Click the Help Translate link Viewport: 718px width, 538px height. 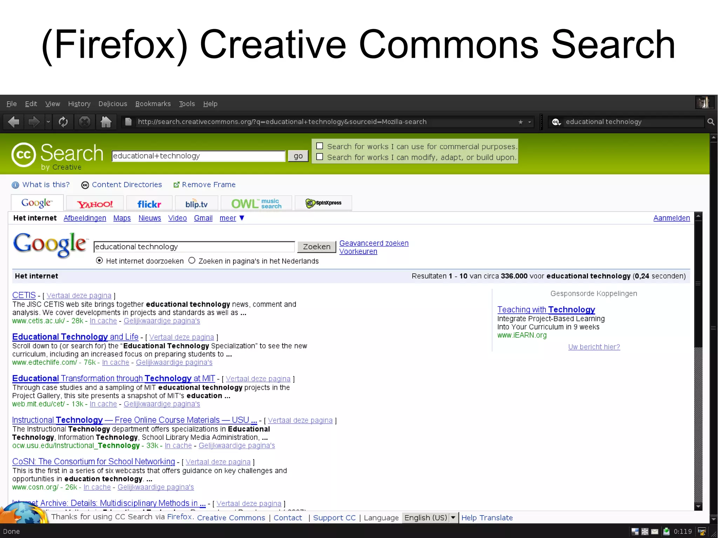pyautogui.click(x=487, y=518)
